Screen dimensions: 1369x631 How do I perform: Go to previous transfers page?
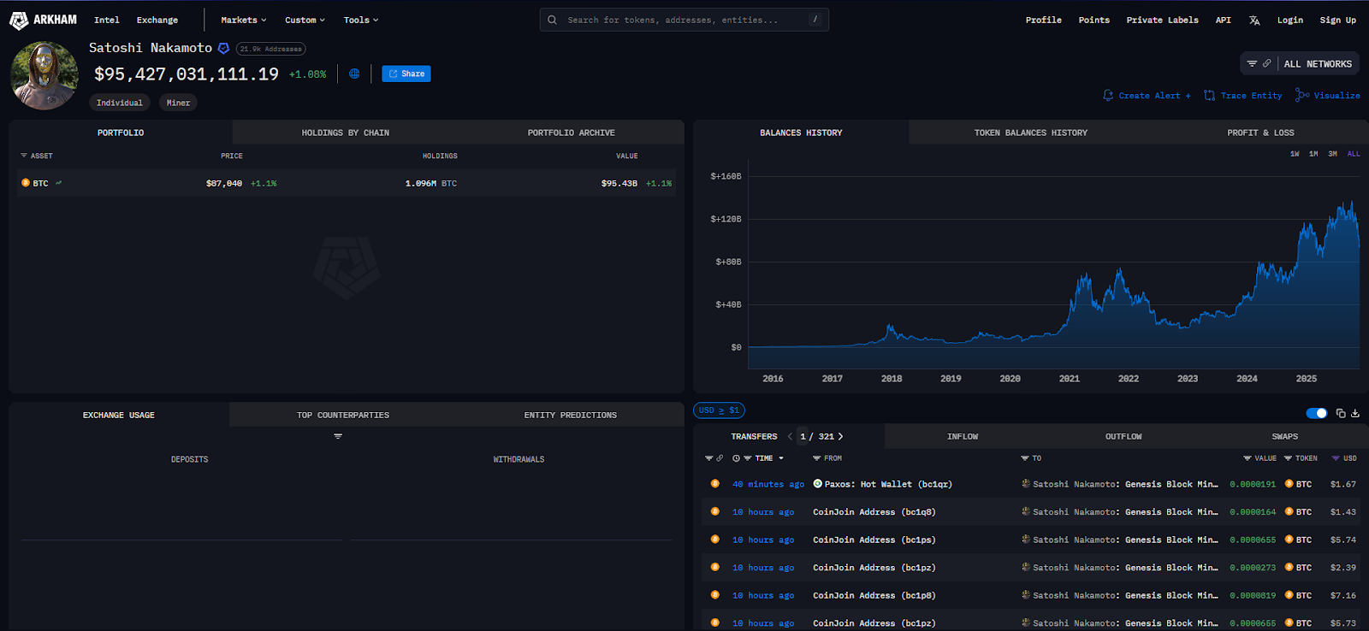click(790, 436)
